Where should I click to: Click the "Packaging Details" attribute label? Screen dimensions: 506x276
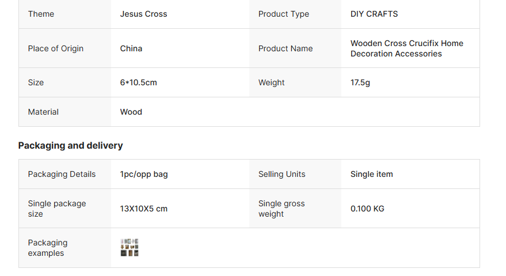point(62,174)
